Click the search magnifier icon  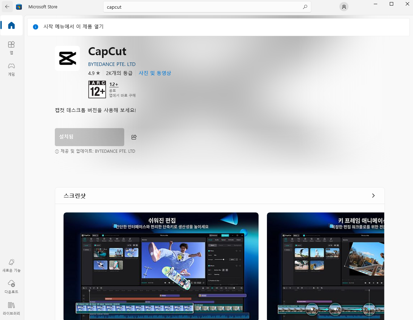tap(305, 7)
